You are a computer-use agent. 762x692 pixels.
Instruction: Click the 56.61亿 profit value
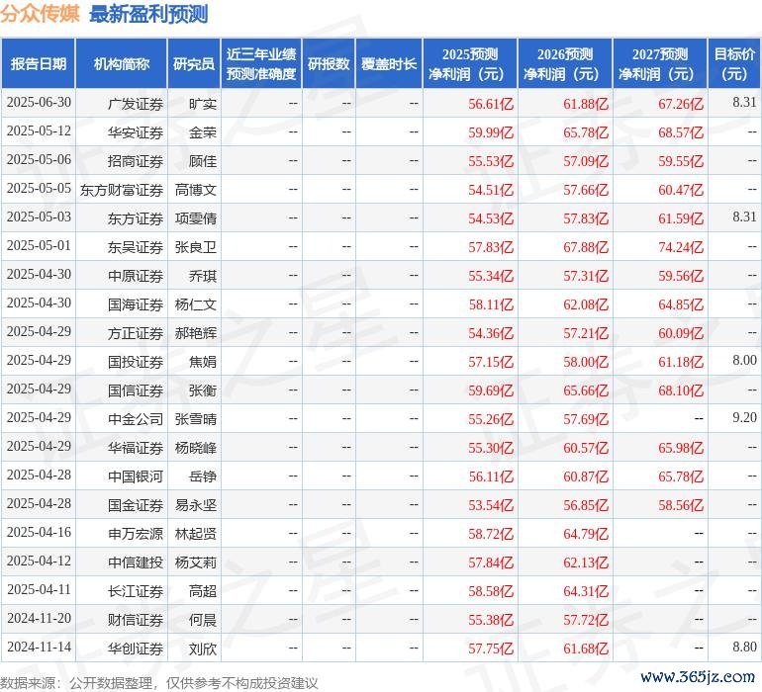pyautogui.click(x=491, y=104)
